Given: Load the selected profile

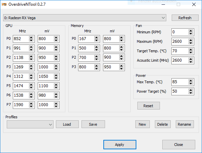Looking at the screenshot, I should coord(67,124).
